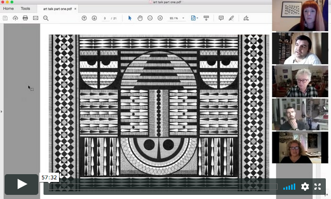Select the dark-haired man's video tile

[300, 48]
